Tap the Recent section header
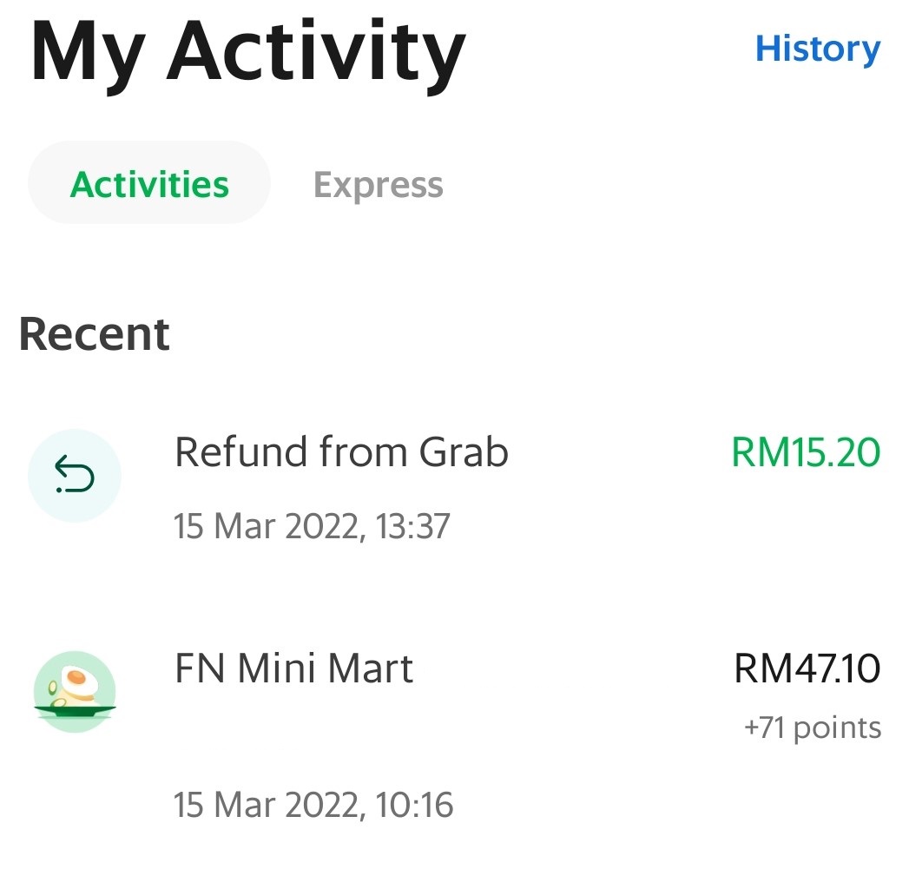This screenshot has width=909, height=889. pyautogui.click(x=95, y=334)
